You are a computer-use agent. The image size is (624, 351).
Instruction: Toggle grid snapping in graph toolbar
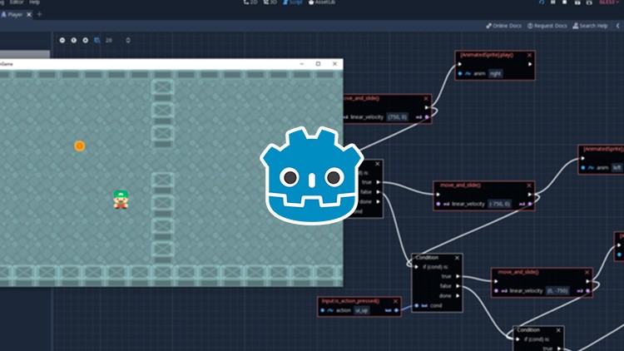click(x=97, y=40)
